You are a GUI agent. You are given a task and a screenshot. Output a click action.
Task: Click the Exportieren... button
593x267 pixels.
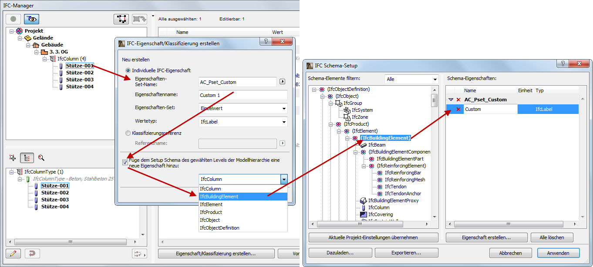pyautogui.click(x=406, y=253)
